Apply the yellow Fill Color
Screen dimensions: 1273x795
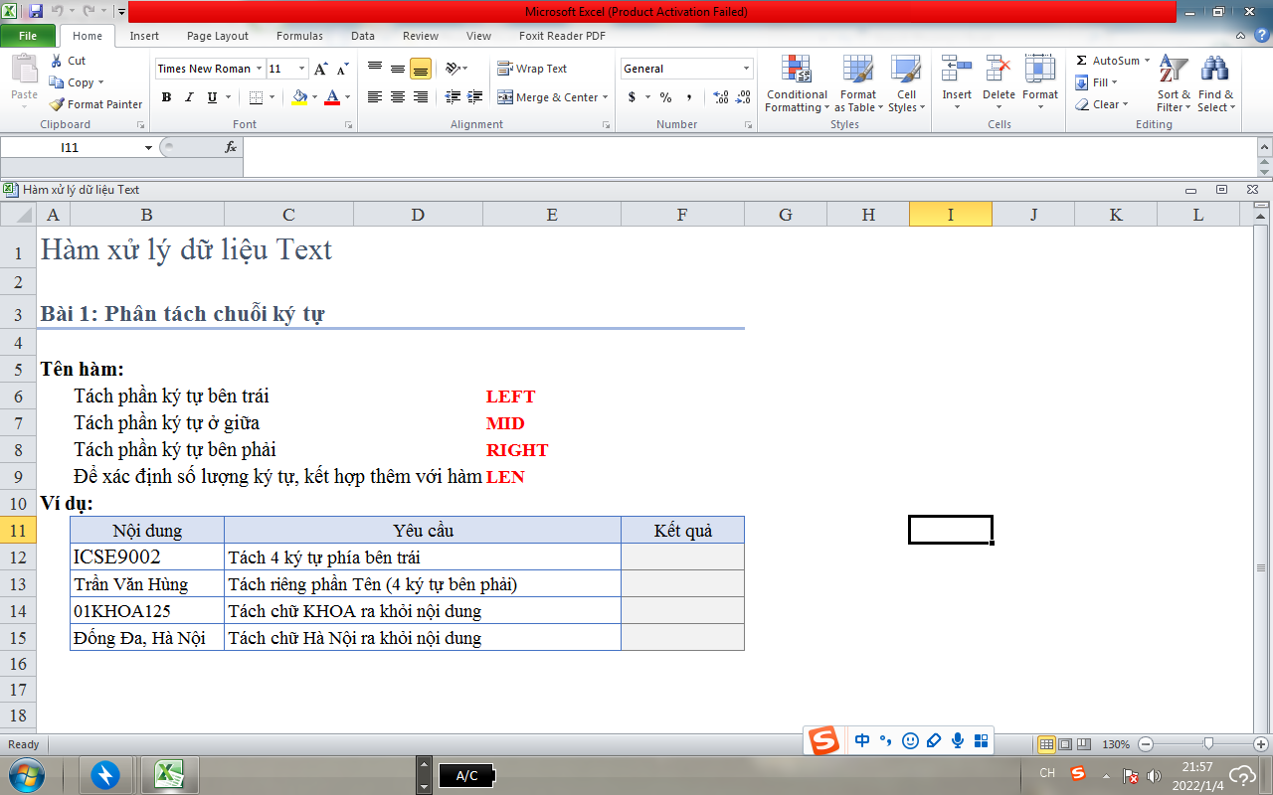[299, 97]
